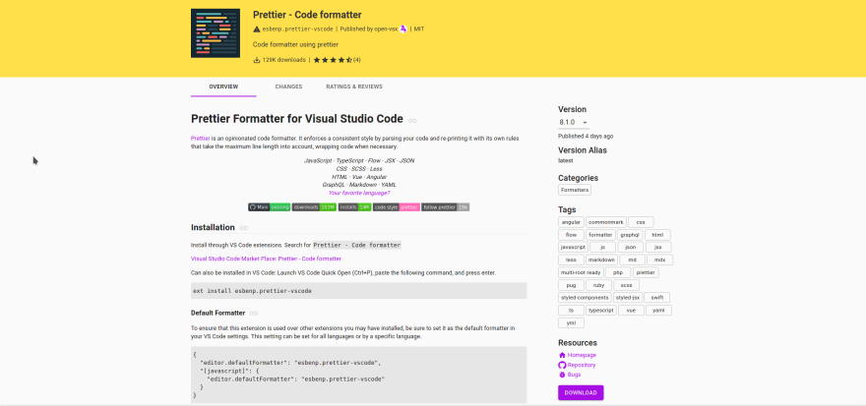Click the installs 14M badge

point(354,207)
